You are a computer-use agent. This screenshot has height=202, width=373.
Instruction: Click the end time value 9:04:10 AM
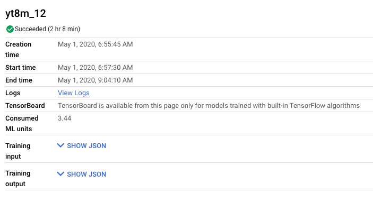(95, 80)
